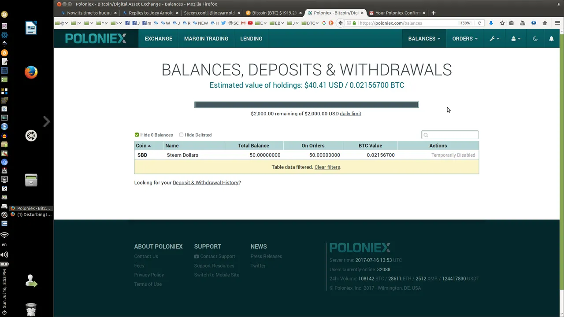Check the Hide Delisted checkbox
564x317 pixels.
click(x=181, y=135)
